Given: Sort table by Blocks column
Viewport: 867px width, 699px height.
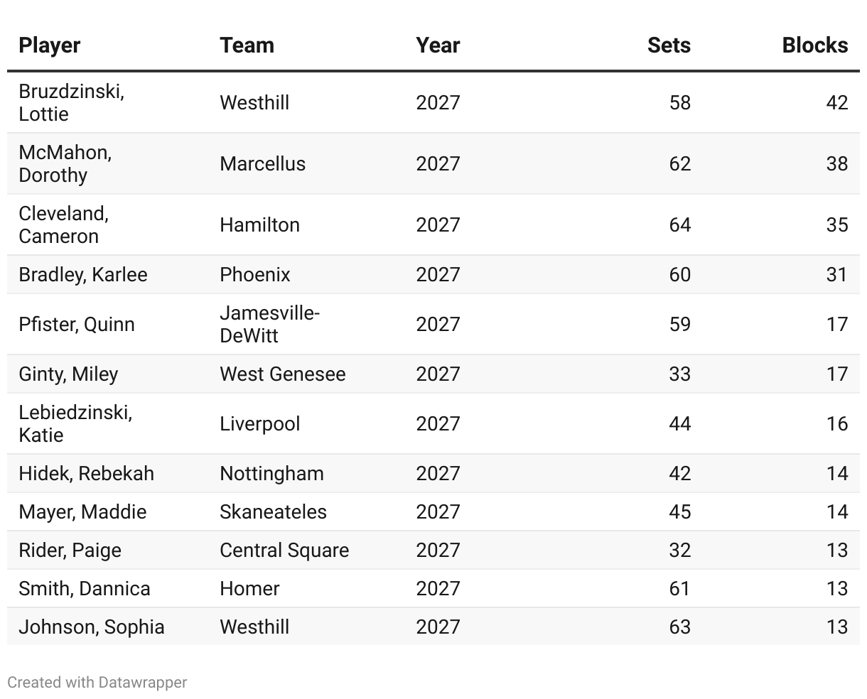Looking at the screenshot, I should [814, 45].
